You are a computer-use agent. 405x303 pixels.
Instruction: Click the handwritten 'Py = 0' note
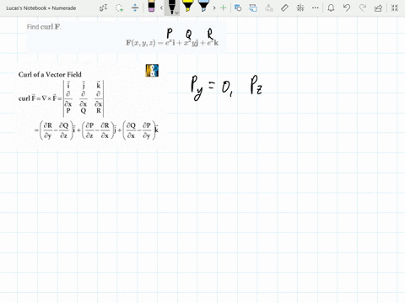coord(212,88)
